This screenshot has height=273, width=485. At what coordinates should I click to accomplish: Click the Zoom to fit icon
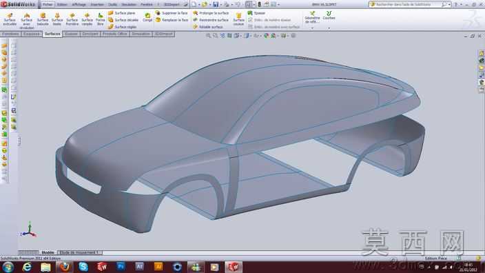[x=208, y=36]
